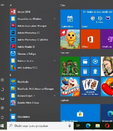Open the Camera small tile
The image size is (113, 131).
[95, 71]
